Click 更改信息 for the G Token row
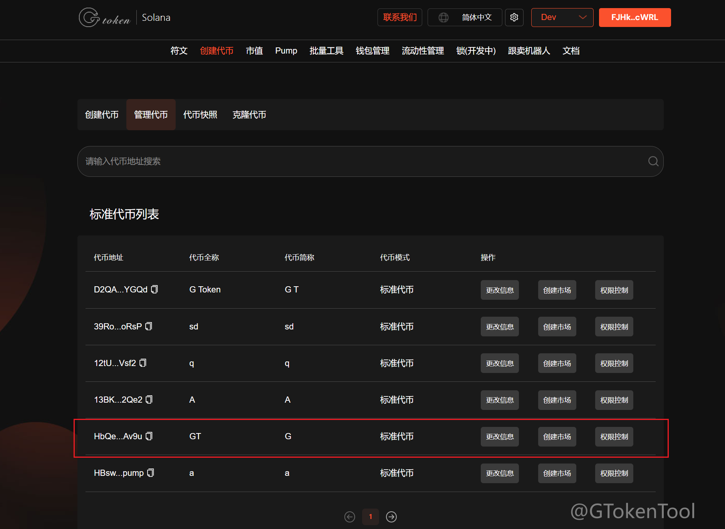This screenshot has height=529, width=725. pyautogui.click(x=500, y=290)
